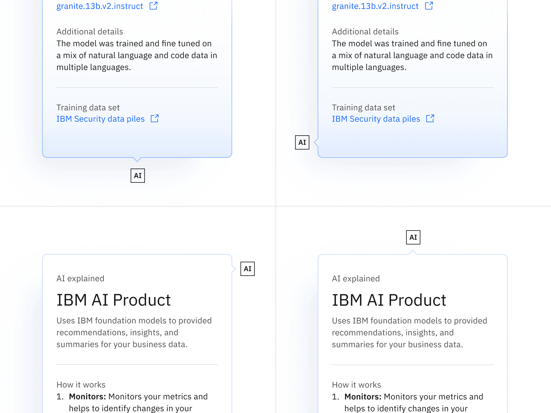Click launch icon after IBM Security data piles, top-right card
551x413 pixels.
430,118
